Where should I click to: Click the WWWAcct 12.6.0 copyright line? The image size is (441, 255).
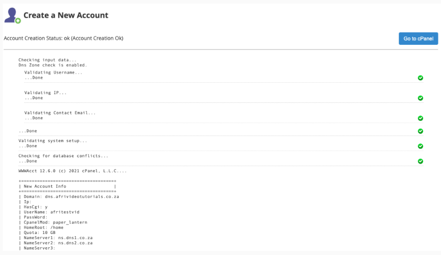pyautogui.click(x=72, y=171)
